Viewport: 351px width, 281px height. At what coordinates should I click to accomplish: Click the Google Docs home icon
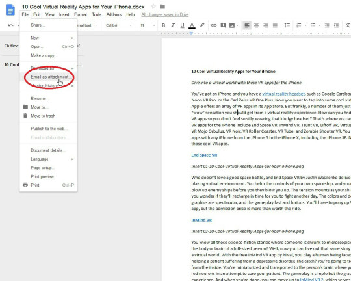point(10,10)
